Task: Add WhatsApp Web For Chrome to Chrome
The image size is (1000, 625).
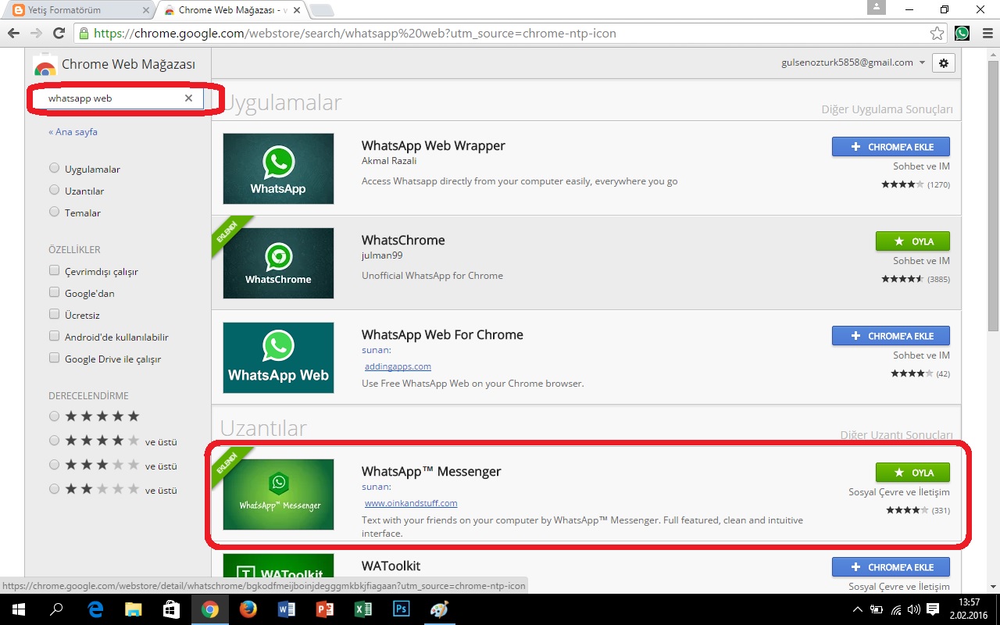Action: click(x=891, y=336)
